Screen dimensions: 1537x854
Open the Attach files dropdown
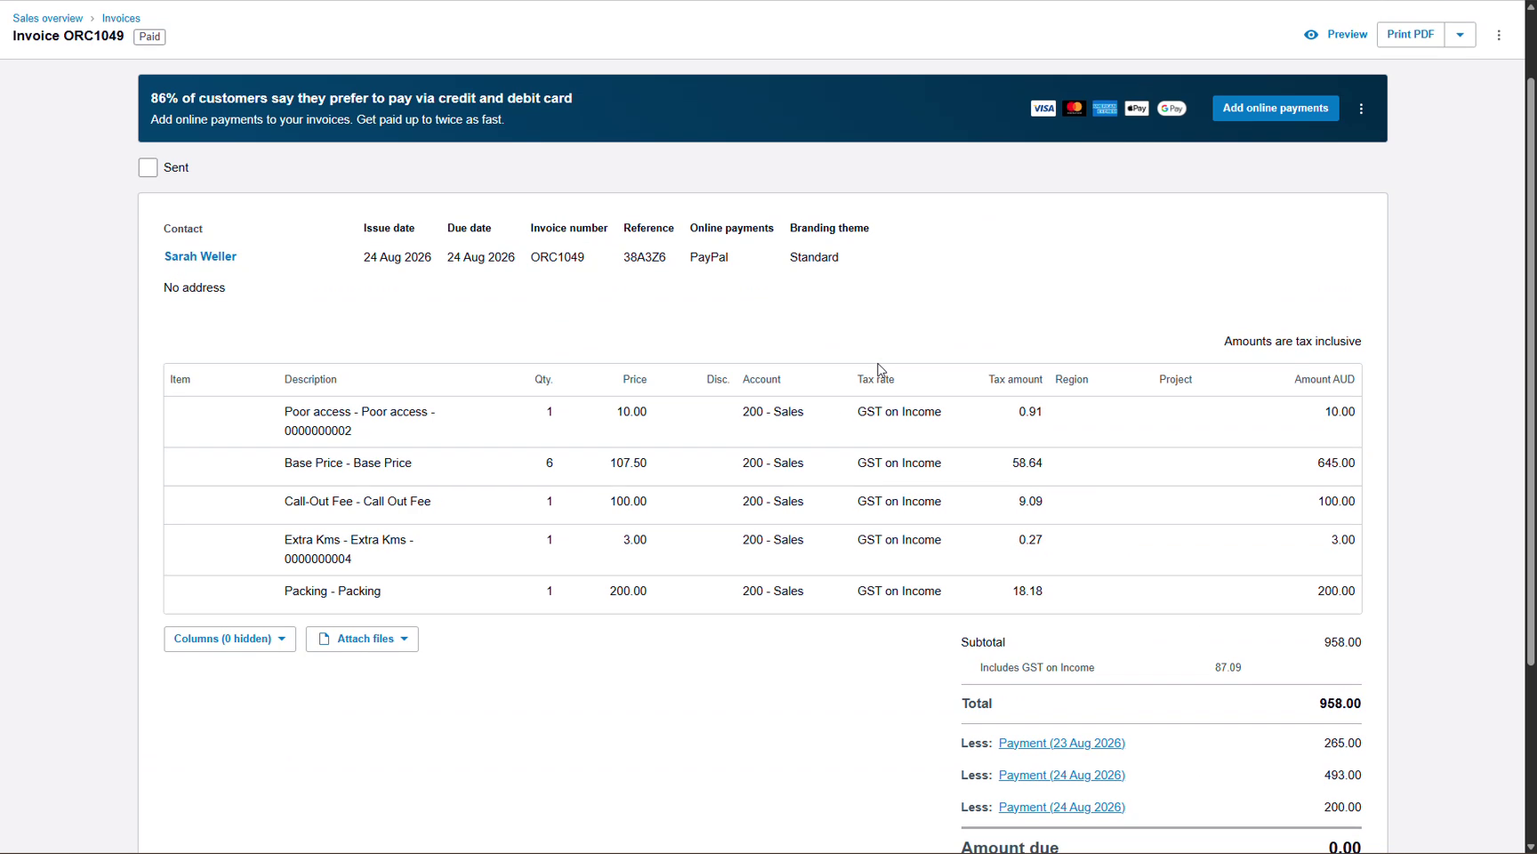click(362, 639)
